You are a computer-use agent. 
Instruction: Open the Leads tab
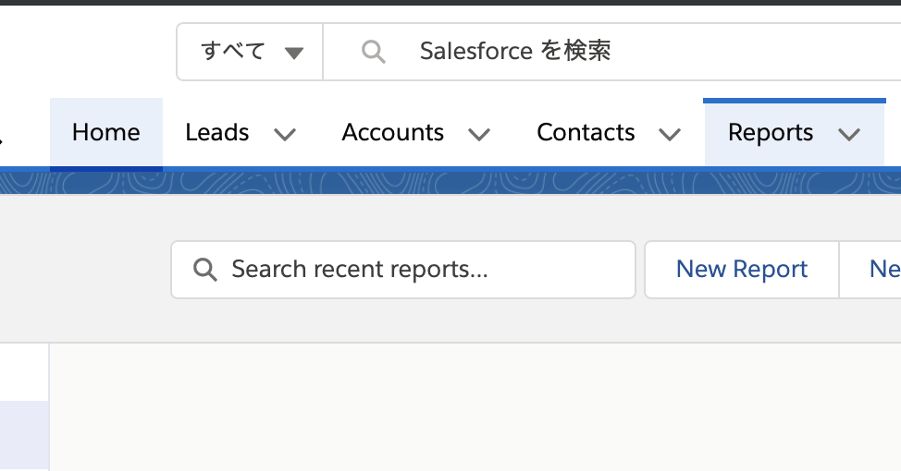point(217,133)
